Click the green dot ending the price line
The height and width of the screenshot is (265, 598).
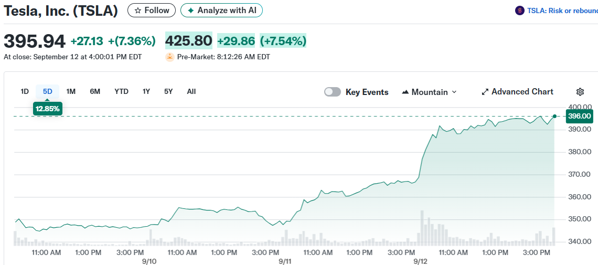(554, 116)
